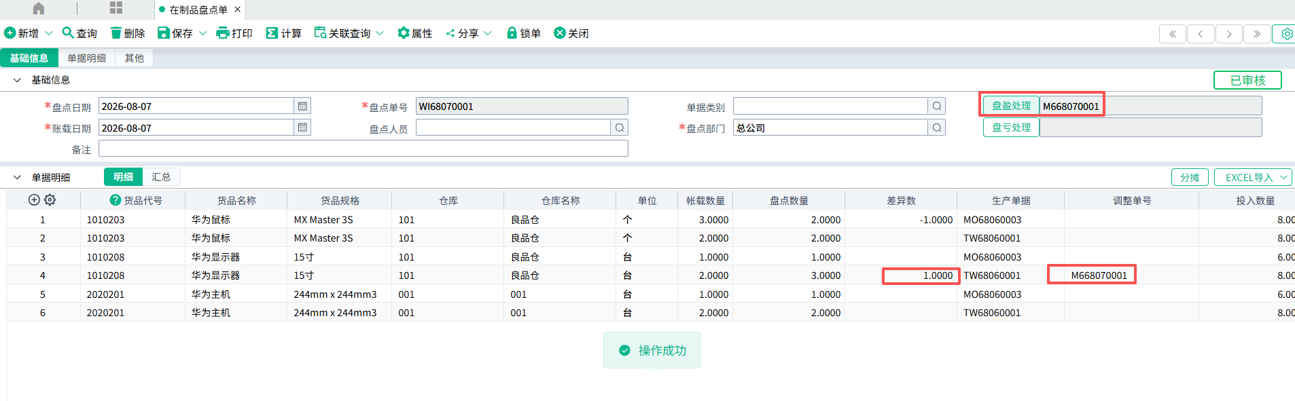
Task: Switch to 其他 tab
Action: (x=135, y=58)
